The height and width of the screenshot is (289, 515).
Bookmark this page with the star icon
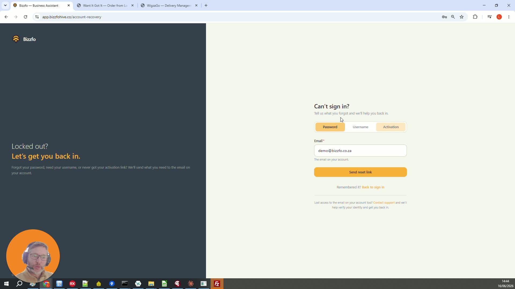(462, 17)
